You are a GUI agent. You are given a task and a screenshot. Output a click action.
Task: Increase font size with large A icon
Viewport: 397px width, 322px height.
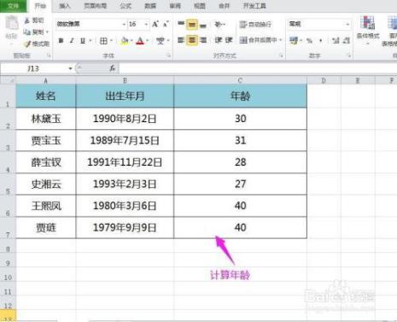click(x=155, y=24)
